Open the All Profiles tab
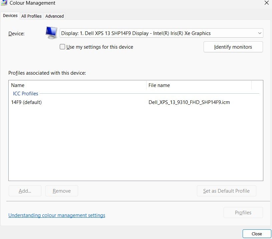 pyautogui.click(x=31, y=16)
